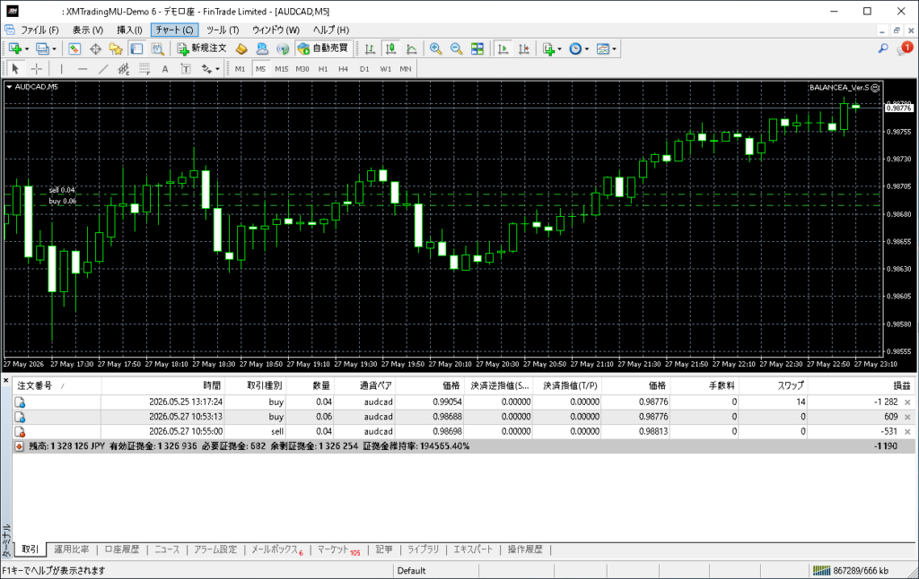Open the Navigator window star-folder icon
This screenshot has height=579, width=919.
(116, 48)
